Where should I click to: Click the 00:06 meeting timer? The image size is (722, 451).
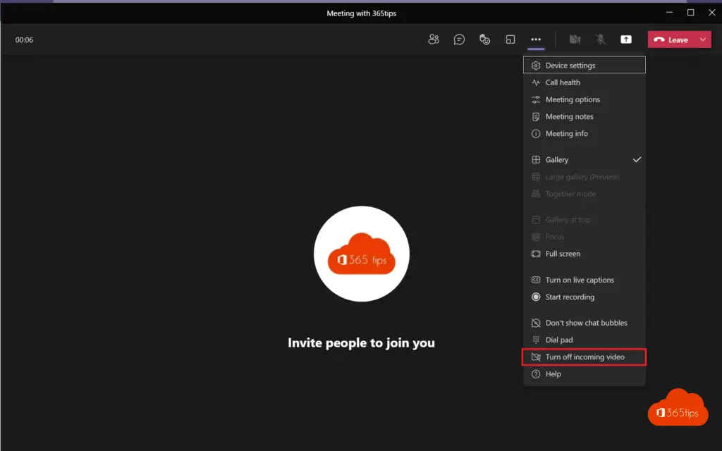point(24,40)
